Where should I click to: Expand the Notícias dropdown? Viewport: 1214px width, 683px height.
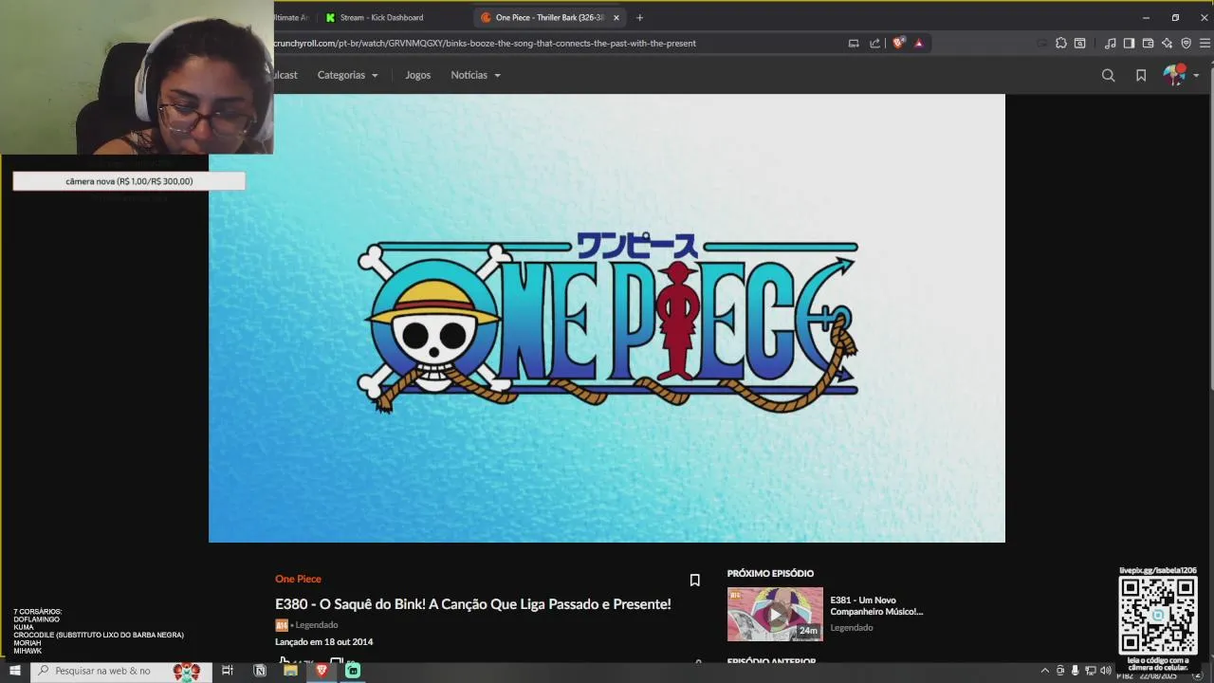475,75
